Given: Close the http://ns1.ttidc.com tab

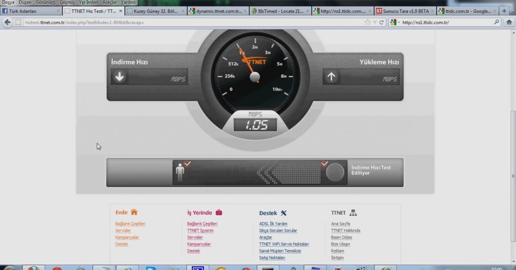Looking at the screenshot, I should click(370, 11).
